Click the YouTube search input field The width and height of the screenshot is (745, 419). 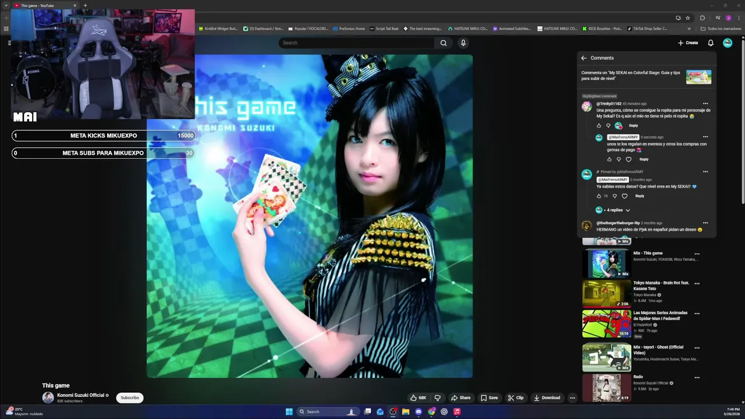(356, 42)
